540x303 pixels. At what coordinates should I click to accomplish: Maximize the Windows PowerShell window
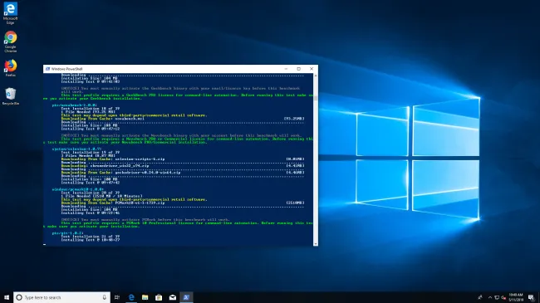point(298,69)
